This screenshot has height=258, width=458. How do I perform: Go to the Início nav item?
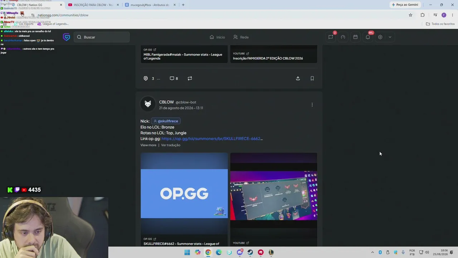pyautogui.click(x=217, y=37)
